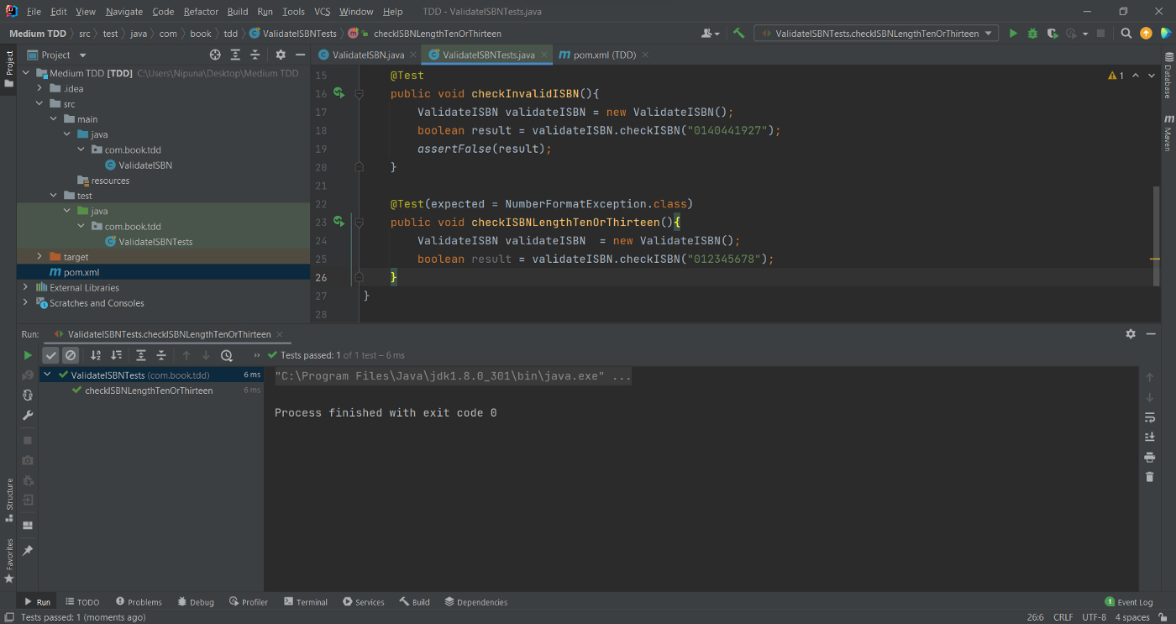The image size is (1176, 624).
Task: Start debugging with the bug icon
Action: coord(1032,34)
